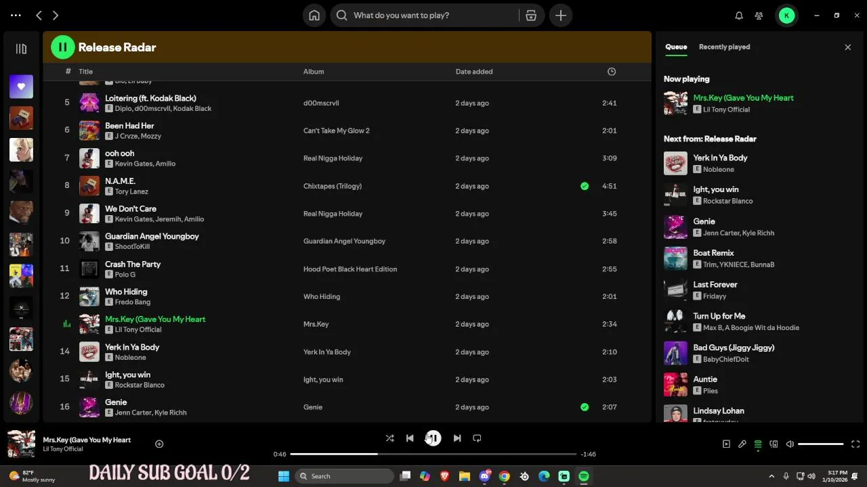Open the K profile avatar menu
Image resolution: width=867 pixels, height=487 pixels.
(x=786, y=16)
